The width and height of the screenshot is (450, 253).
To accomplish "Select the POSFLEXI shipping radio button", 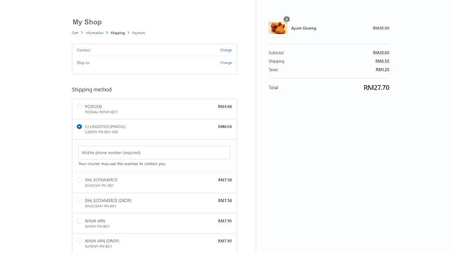I will 79,106.
